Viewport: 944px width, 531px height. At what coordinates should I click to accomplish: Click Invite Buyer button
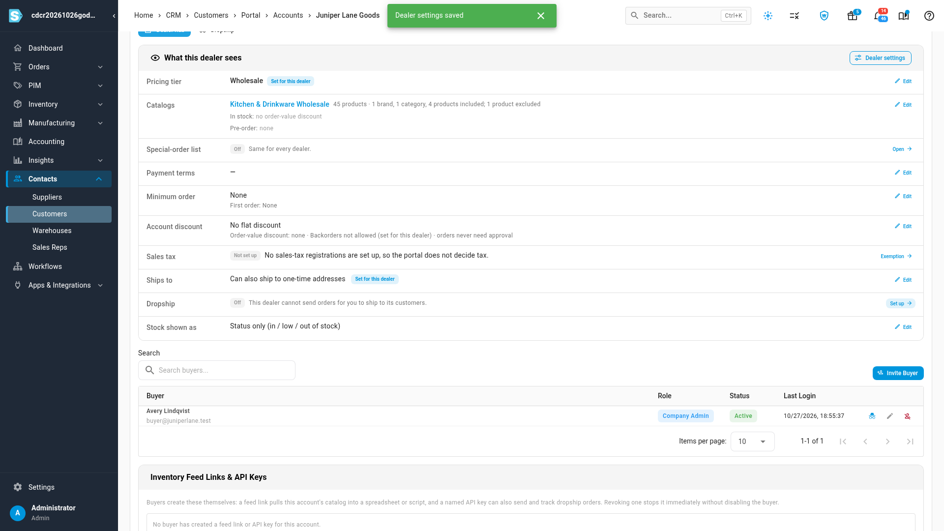click(898, 373)
